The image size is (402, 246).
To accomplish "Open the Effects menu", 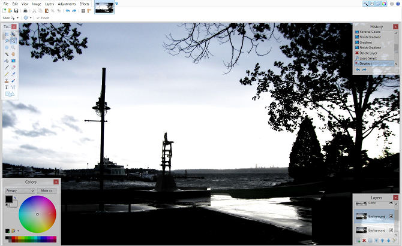I will pyautogui.click(x=84, y=4).
